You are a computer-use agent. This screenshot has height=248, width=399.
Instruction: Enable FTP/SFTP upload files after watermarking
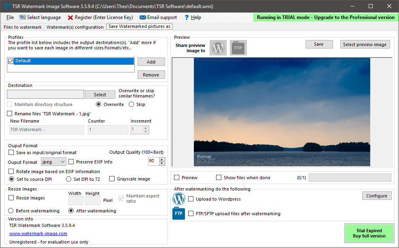point(191,213)
